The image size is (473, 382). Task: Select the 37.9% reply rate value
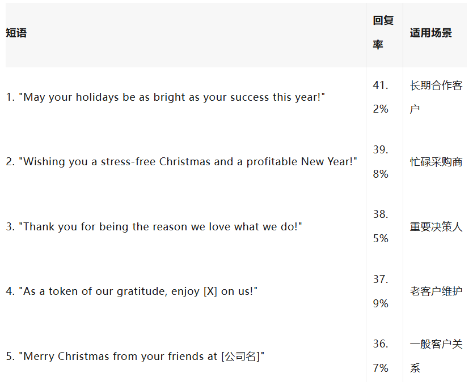(x=381, y=291)
